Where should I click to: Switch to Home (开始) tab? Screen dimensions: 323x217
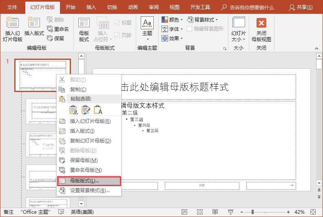(x=70, y=7)
